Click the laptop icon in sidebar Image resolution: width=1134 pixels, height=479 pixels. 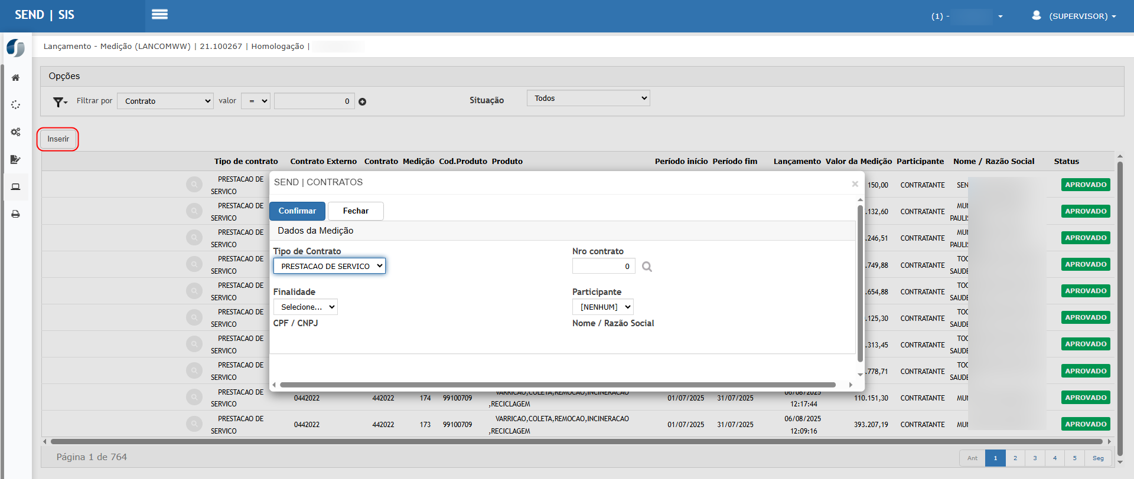point(16,187)
